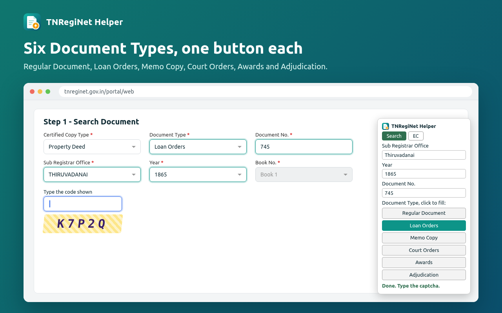
Task: Click the 'Six Document Types, one button each' headline
Action: coord(163,49)
